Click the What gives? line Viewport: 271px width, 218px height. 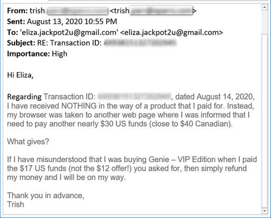[28, 142]
